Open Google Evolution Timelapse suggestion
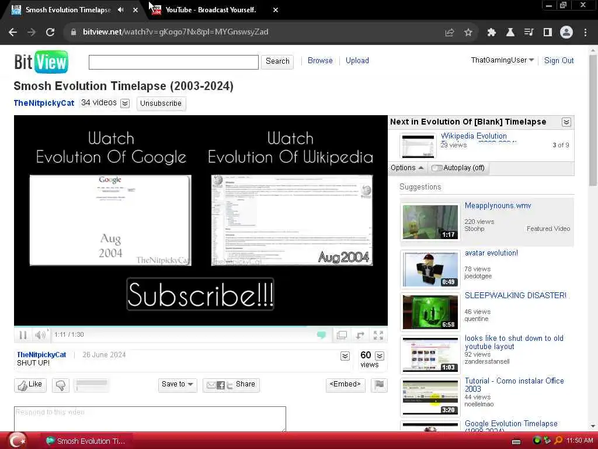Screen dimensions: 598x449 tap(511, 424)
